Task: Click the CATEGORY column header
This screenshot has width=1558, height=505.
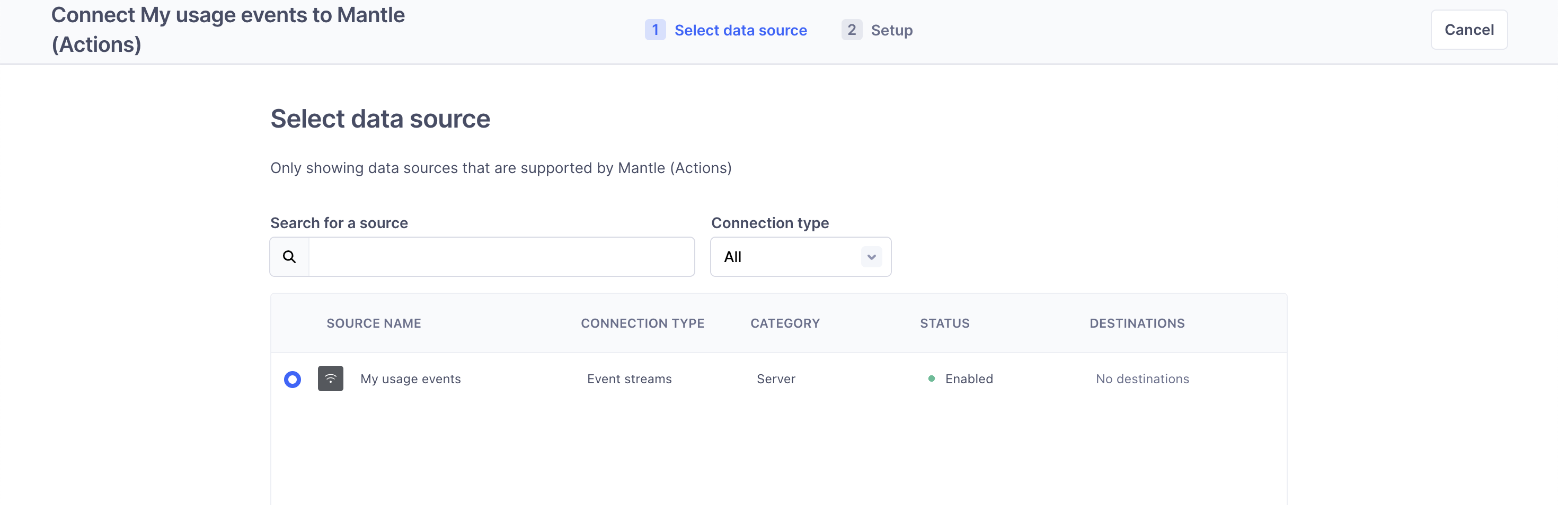Action: (x=785, y=323)
